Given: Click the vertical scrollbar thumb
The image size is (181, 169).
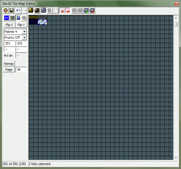Looking at the screenshot, I should click(x=176, y=24).
